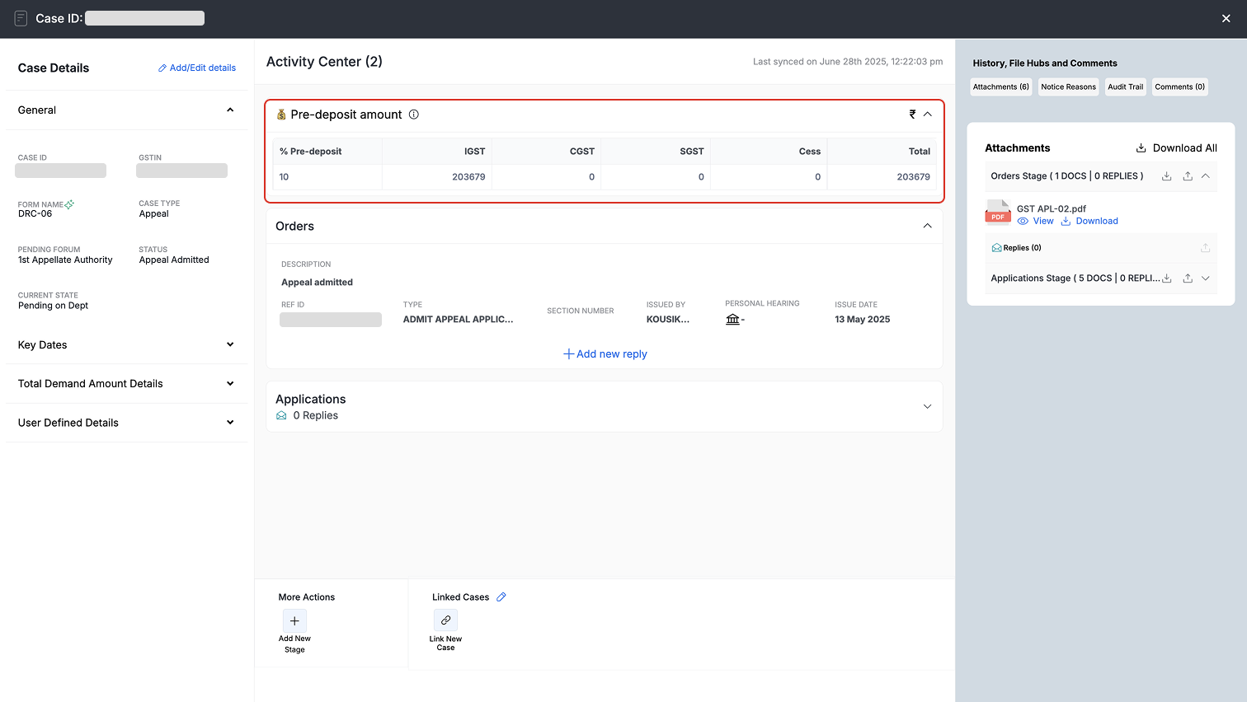Click the Last synced timestamp text
1247x702 pixels.
(x=848, y=62)
